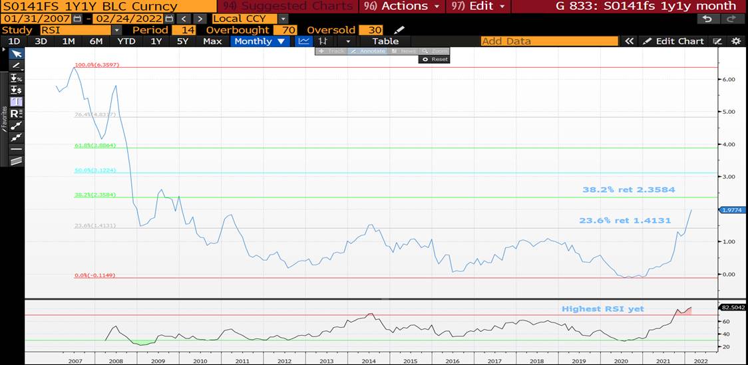Viewport: 748px width, 365px height.
Task: Click the Period value field
Action: click(182, 30)
